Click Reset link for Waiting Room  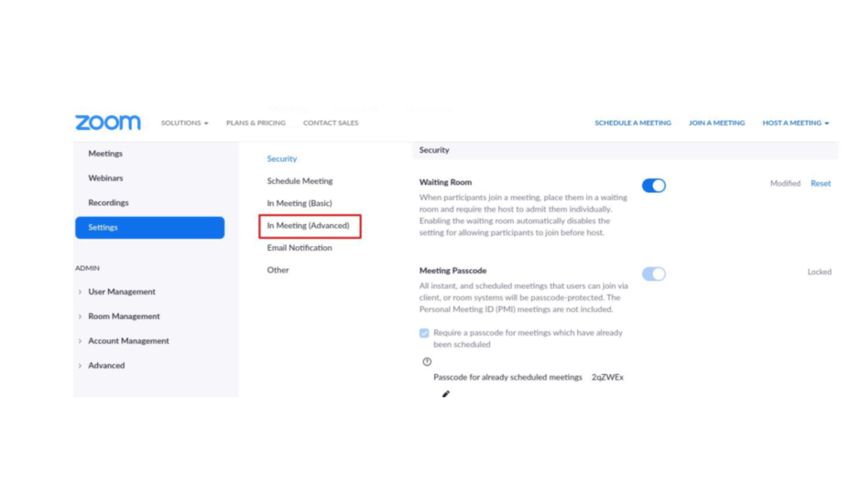821,183
